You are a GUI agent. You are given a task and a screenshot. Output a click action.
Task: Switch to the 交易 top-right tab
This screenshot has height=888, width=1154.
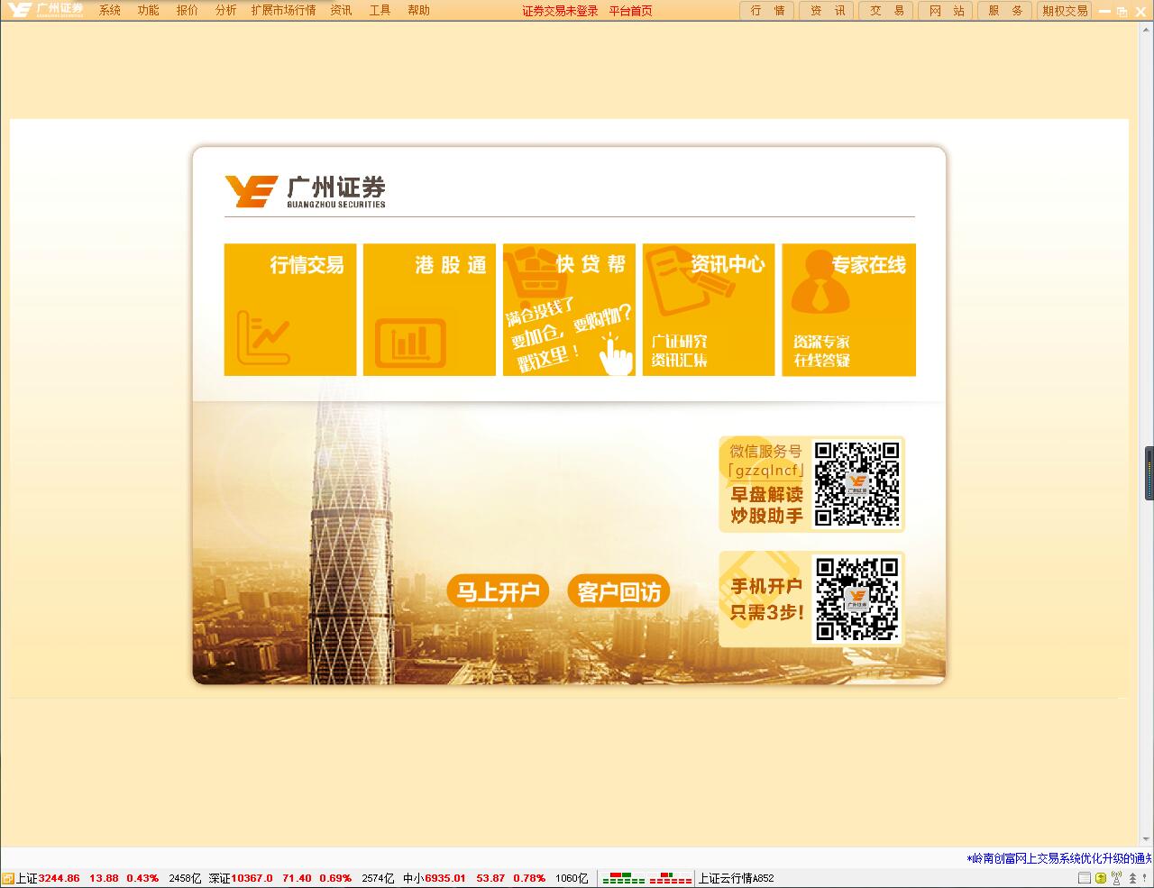(x=886, y=11)
